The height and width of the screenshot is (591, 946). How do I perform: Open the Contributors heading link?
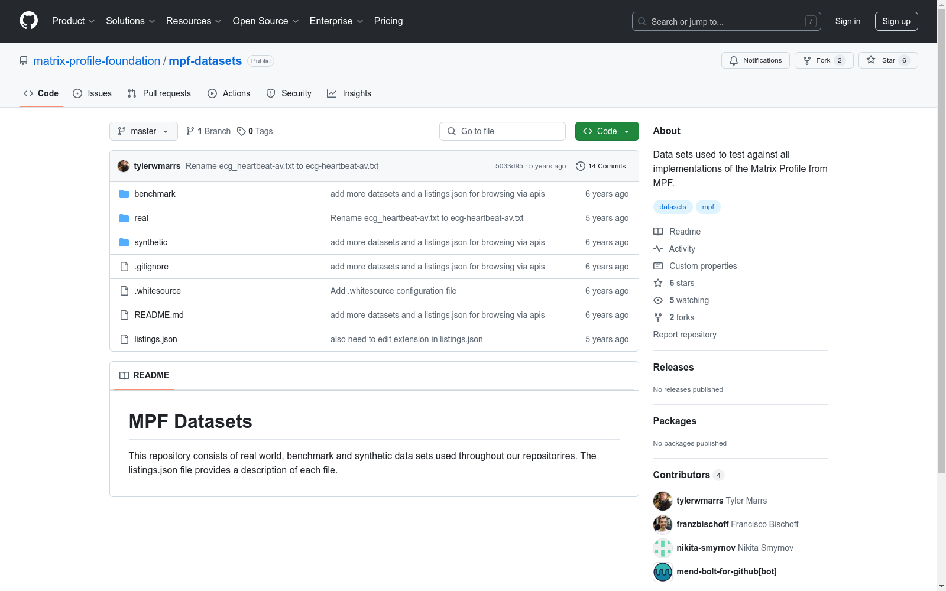[689, 475]
